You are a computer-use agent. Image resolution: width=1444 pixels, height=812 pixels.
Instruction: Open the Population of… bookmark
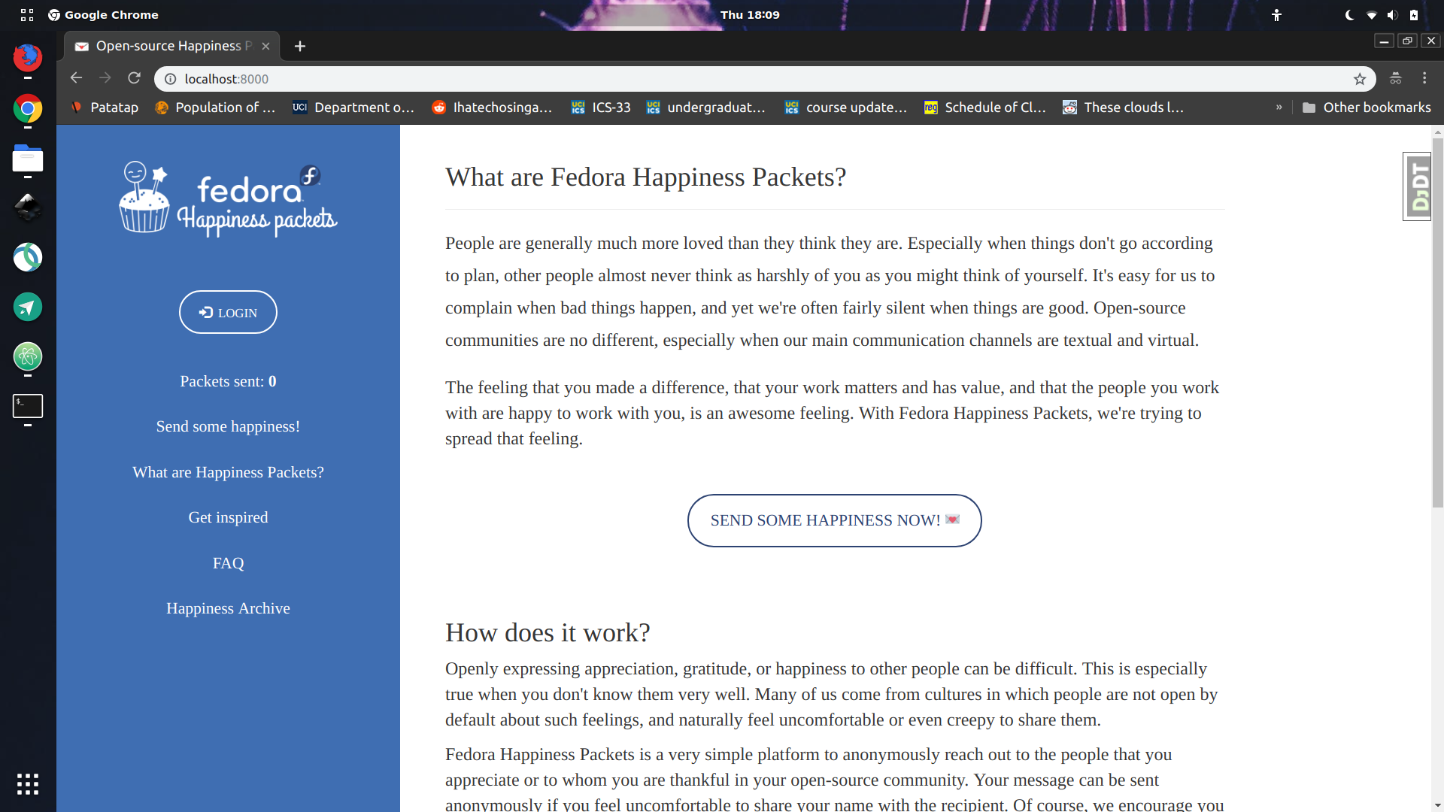tap(215, 108)
